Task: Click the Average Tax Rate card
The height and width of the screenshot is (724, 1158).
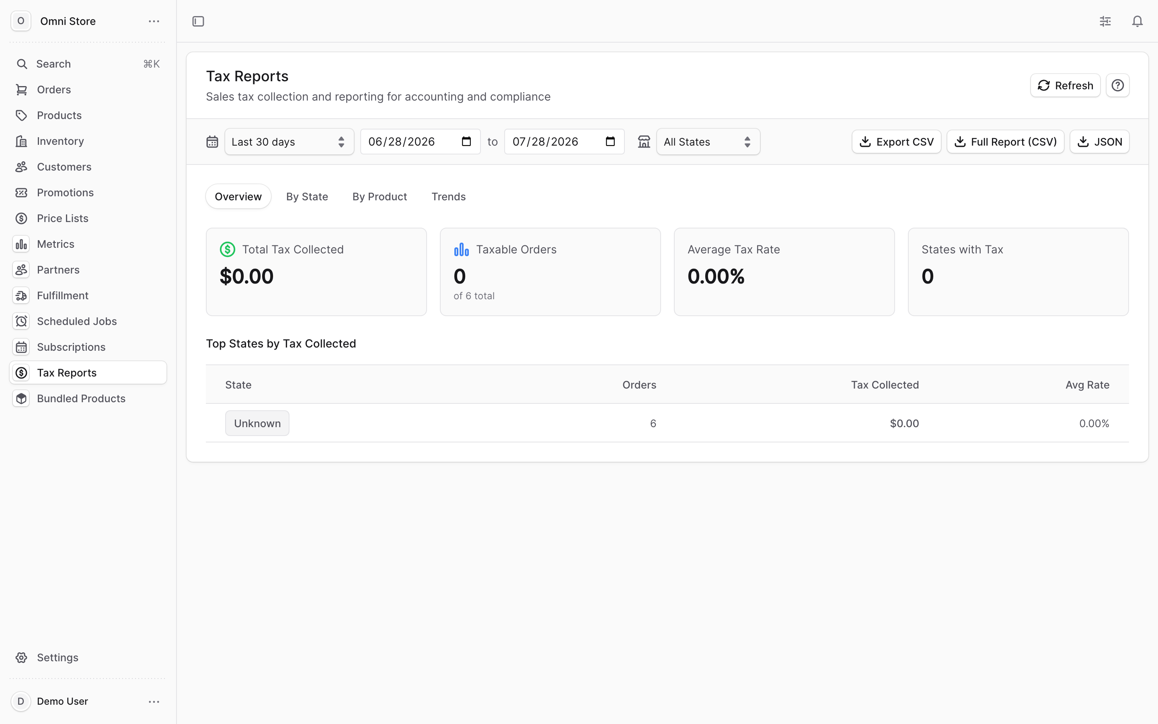Action: tap(784, 271)
